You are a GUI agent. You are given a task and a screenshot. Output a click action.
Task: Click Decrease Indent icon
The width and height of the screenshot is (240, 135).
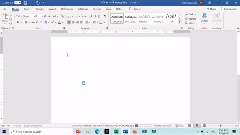point(91,16)
